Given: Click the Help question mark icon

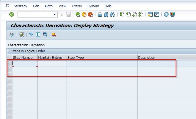Looking at the screenshot, I should (166, 14).
